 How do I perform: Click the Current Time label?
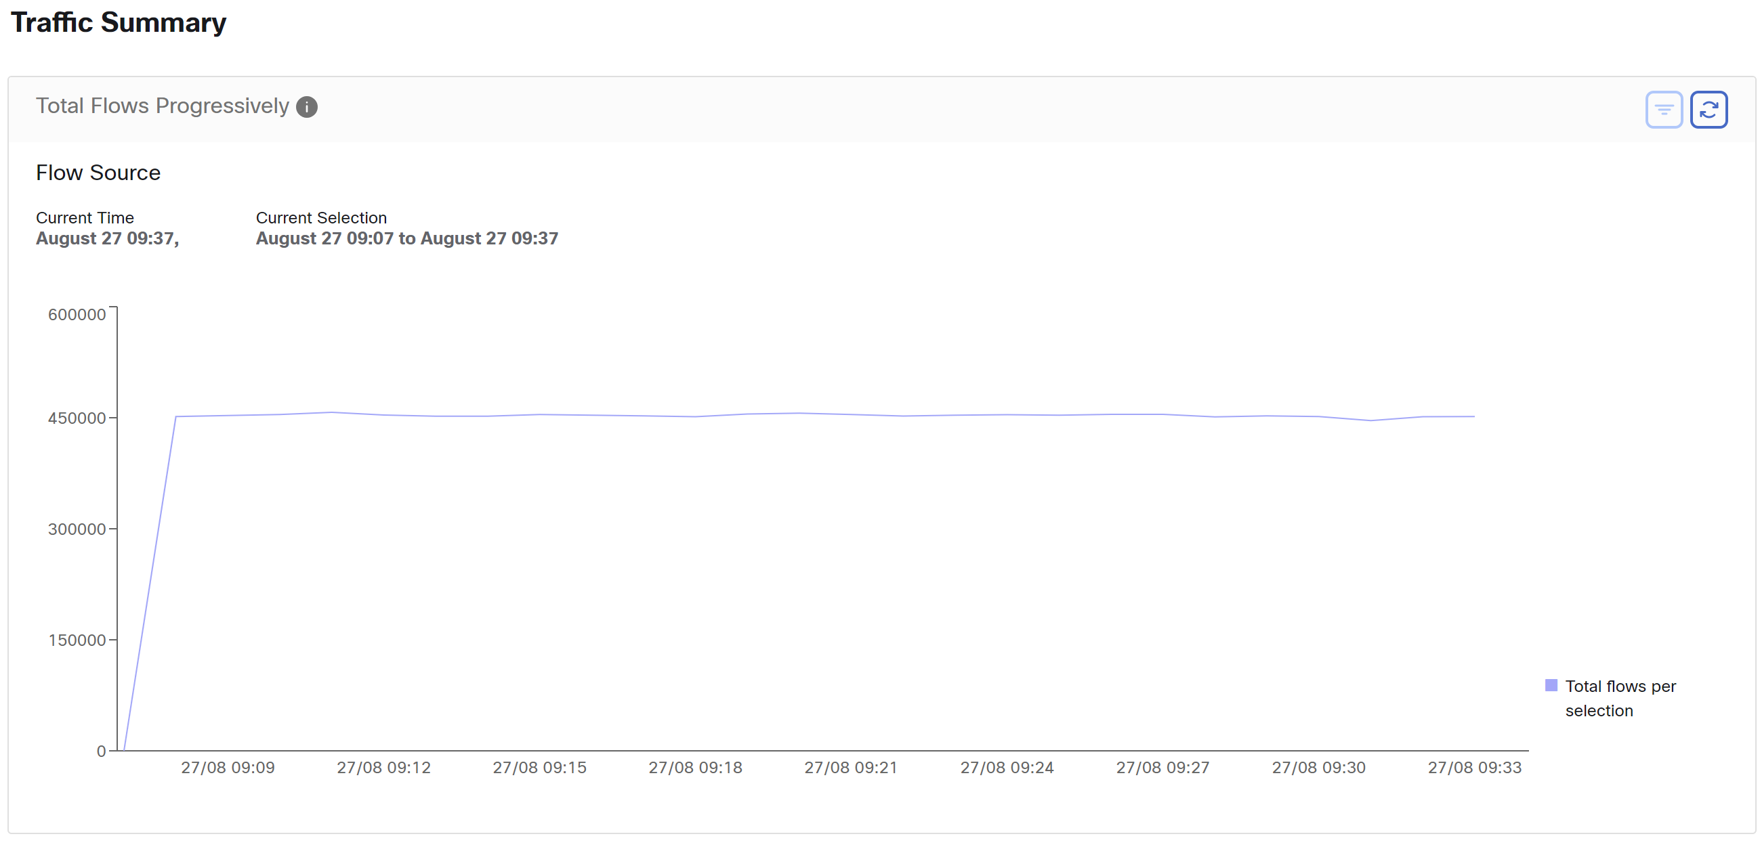point(85,218)
